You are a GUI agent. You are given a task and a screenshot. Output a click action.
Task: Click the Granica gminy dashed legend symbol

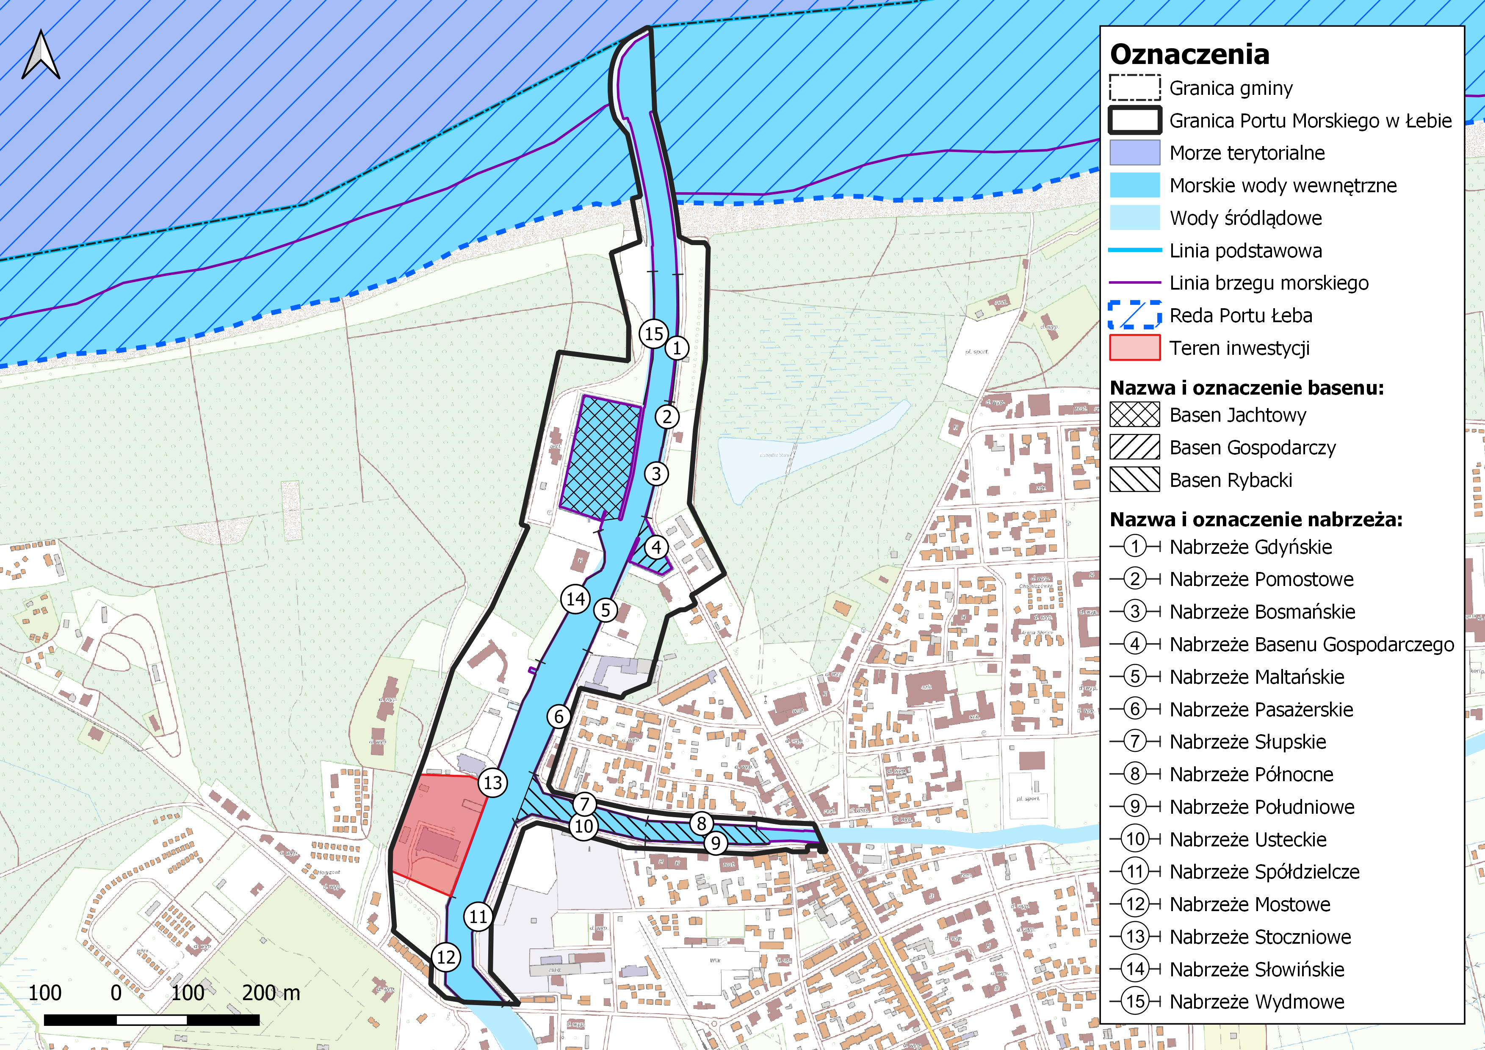pyautogui.click(x=1135, y=87)
